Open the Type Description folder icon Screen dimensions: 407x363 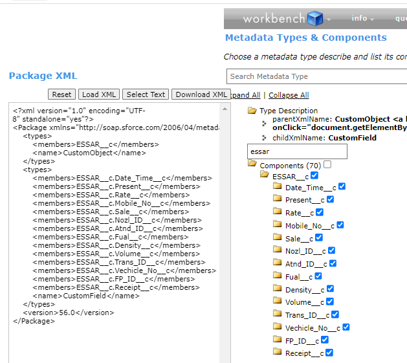click(252, 111)
